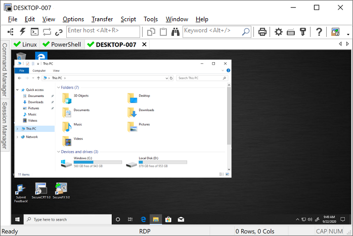This screenshot has height=236, width=353.
Task: Collapse the Devices and drives group
Action: click(x=59, y=152)
